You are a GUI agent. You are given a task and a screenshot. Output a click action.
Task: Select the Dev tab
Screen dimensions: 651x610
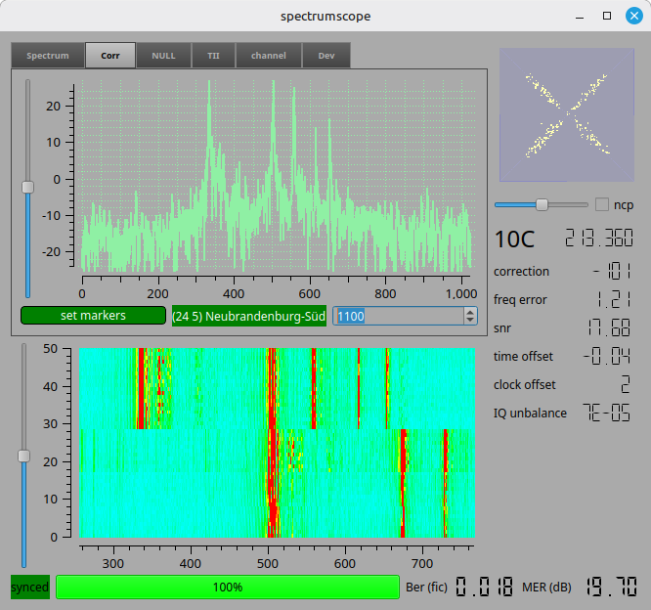[325, 56]
